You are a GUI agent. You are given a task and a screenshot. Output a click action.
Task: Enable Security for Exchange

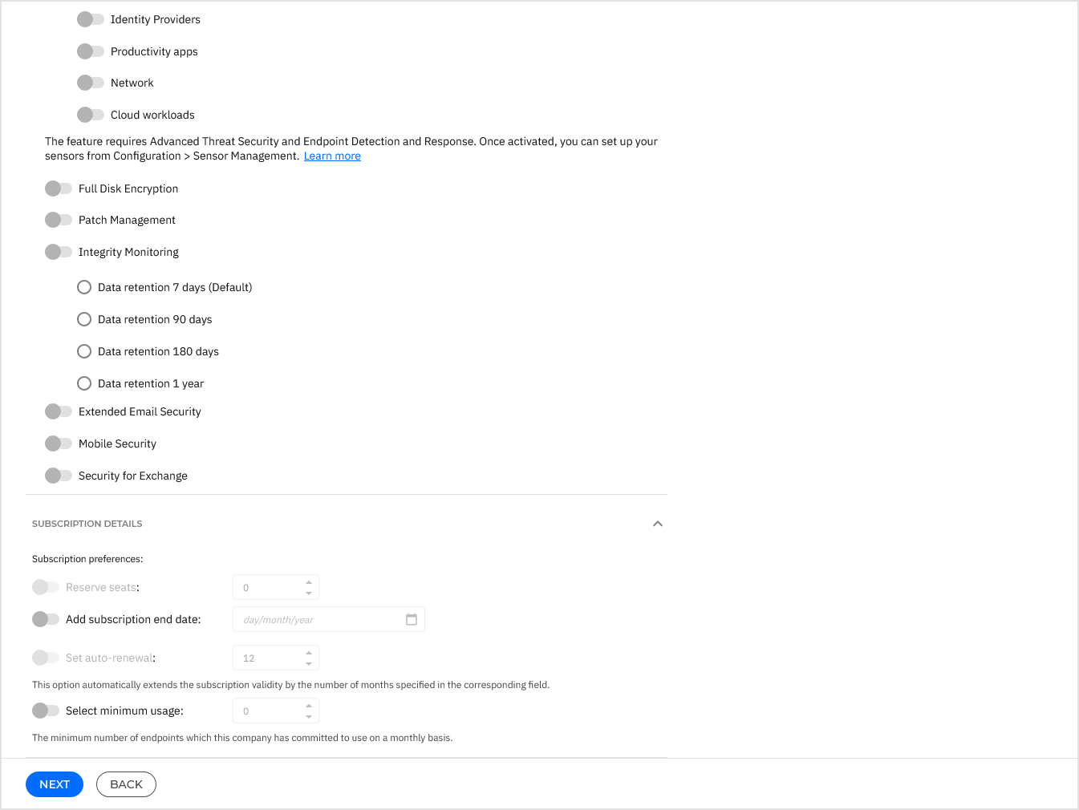tap(59, 475)
